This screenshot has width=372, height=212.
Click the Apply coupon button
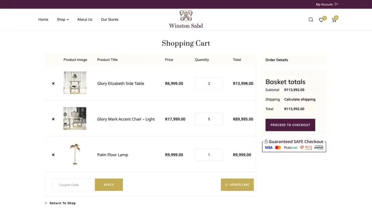pyautogui.click(x=109, y=185)
